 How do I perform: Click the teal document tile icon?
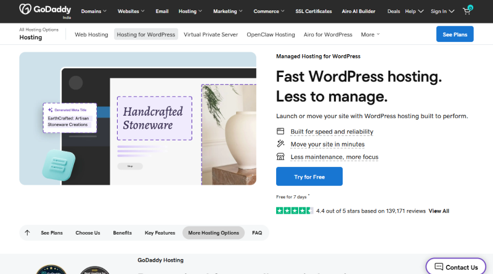point(59,165)
